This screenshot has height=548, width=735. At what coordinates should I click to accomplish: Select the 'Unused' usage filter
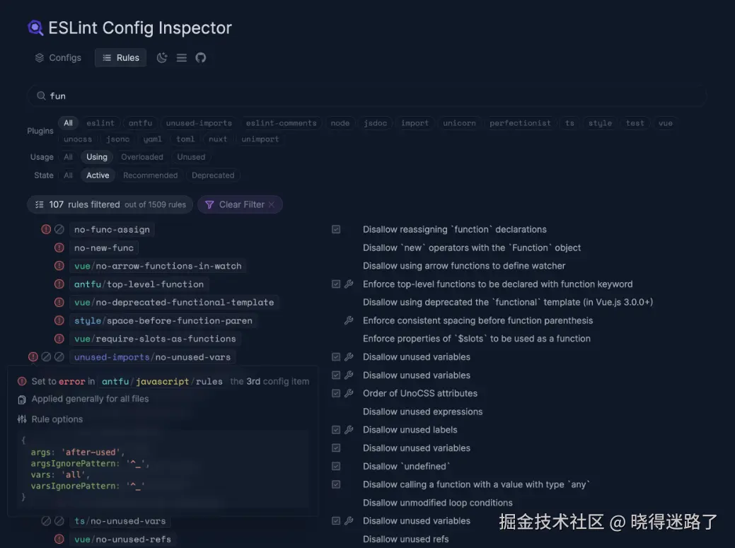191,157
